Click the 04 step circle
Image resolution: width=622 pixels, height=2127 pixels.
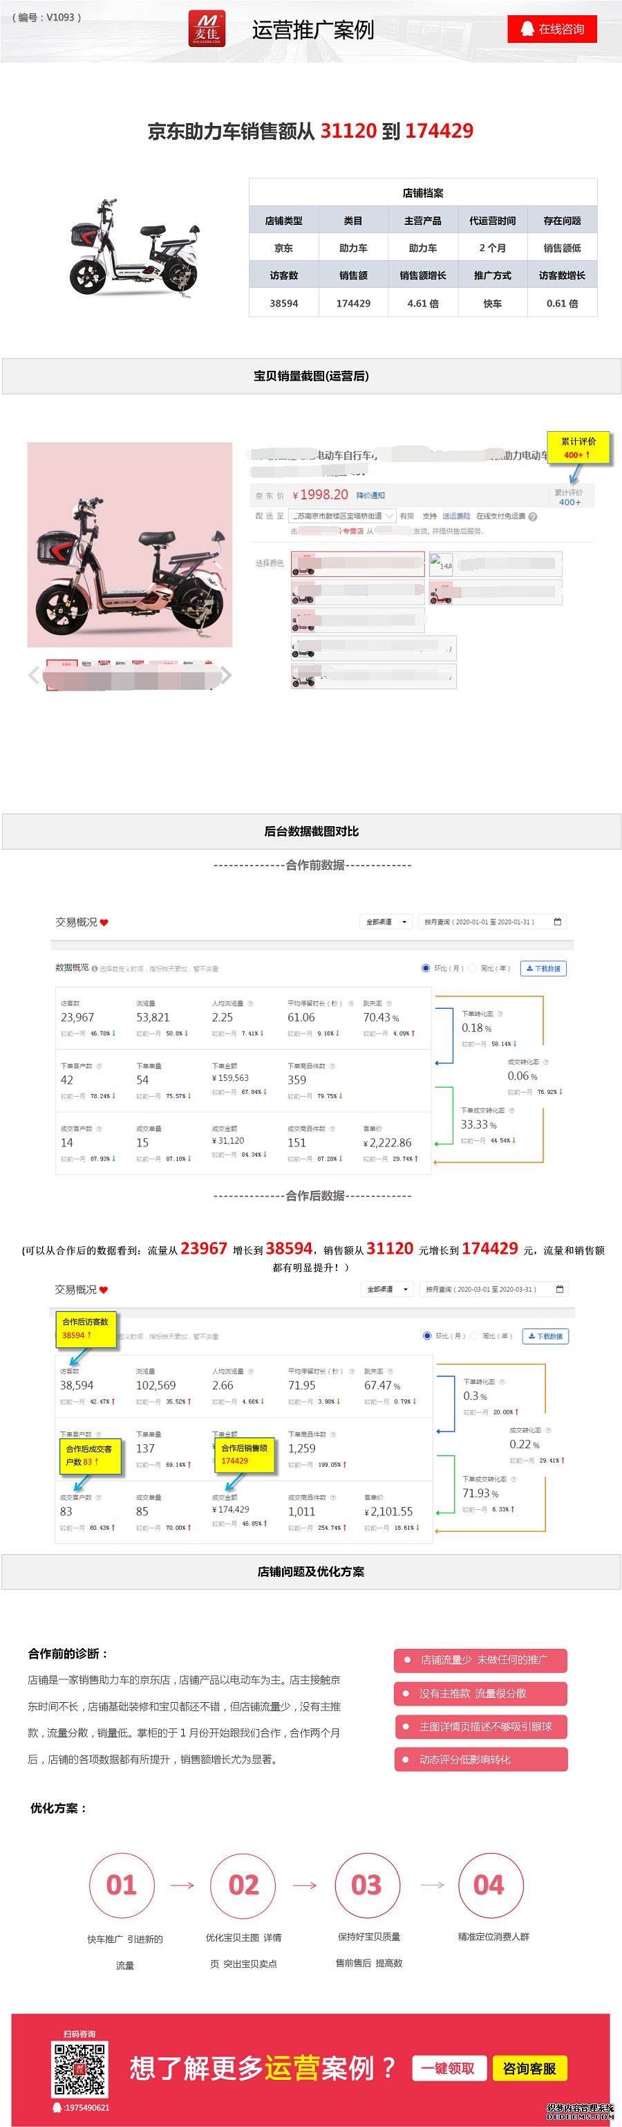(489, 1885)
